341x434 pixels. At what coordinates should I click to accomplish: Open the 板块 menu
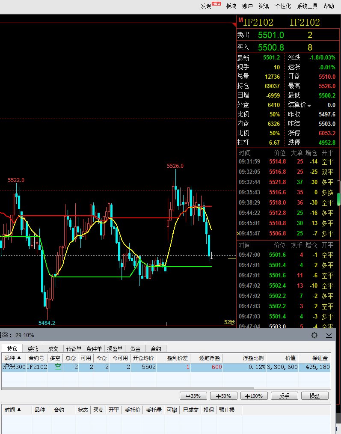231,6
